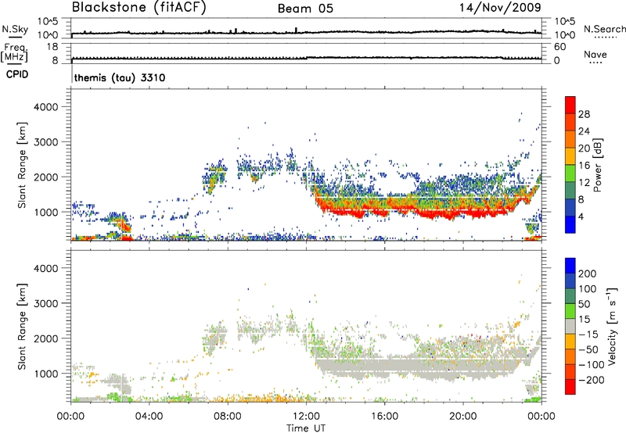This screenshot has width=626, height=433.
Task: Click the 'Nave' legend label
Action: 595,54
